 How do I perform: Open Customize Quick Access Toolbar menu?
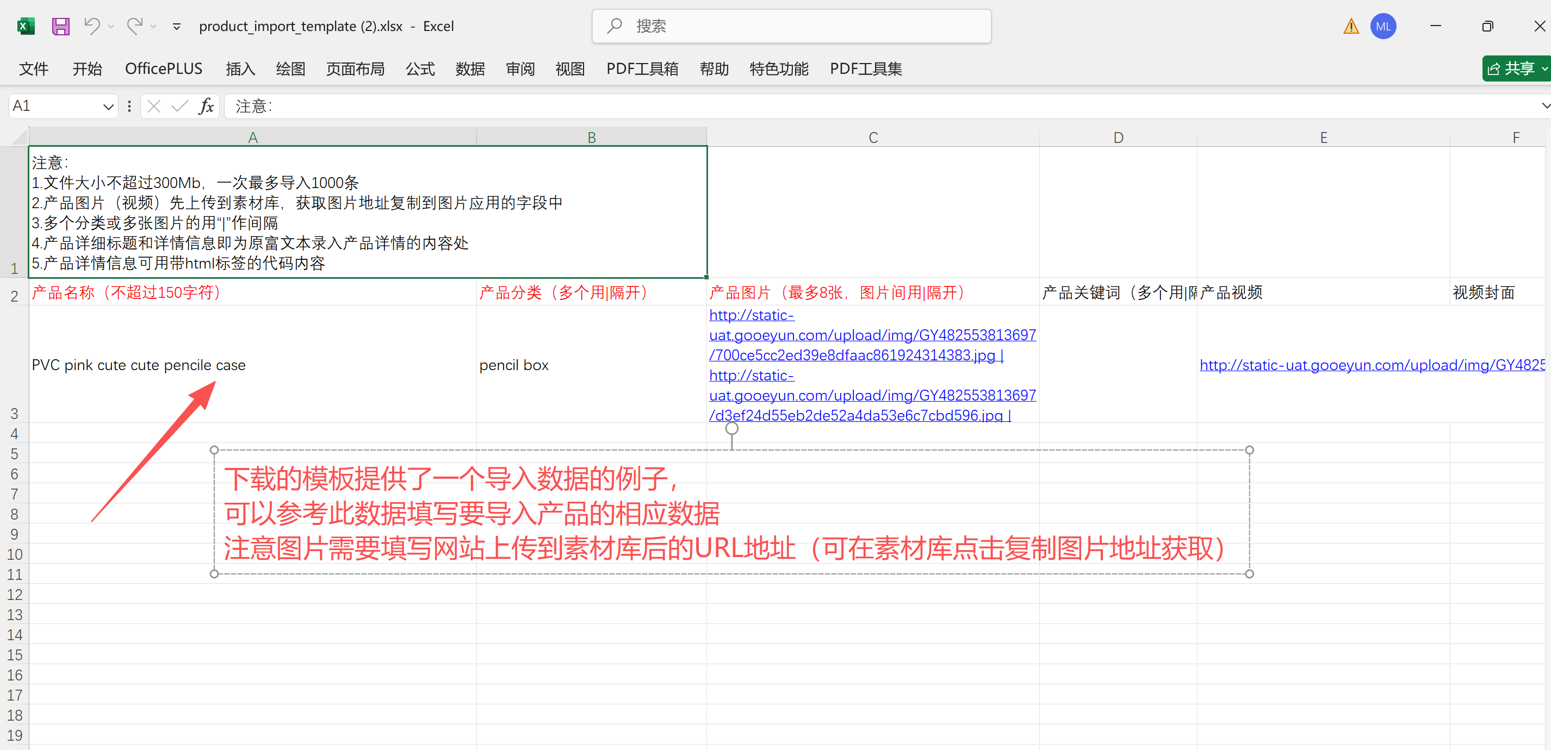pyautogui.click(x=176, y=26)
